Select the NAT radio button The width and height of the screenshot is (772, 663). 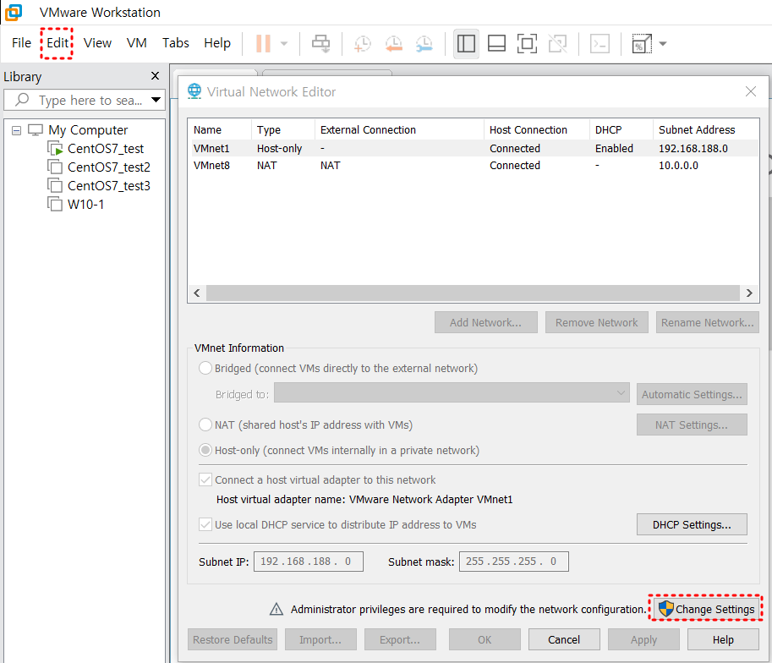pos(205,425)
